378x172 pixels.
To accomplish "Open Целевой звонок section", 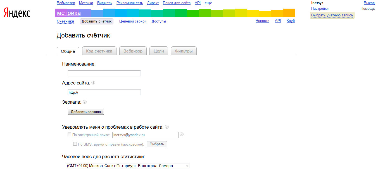I will (133, 21).
